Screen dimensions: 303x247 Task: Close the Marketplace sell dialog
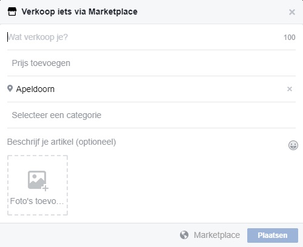(292, 12)
